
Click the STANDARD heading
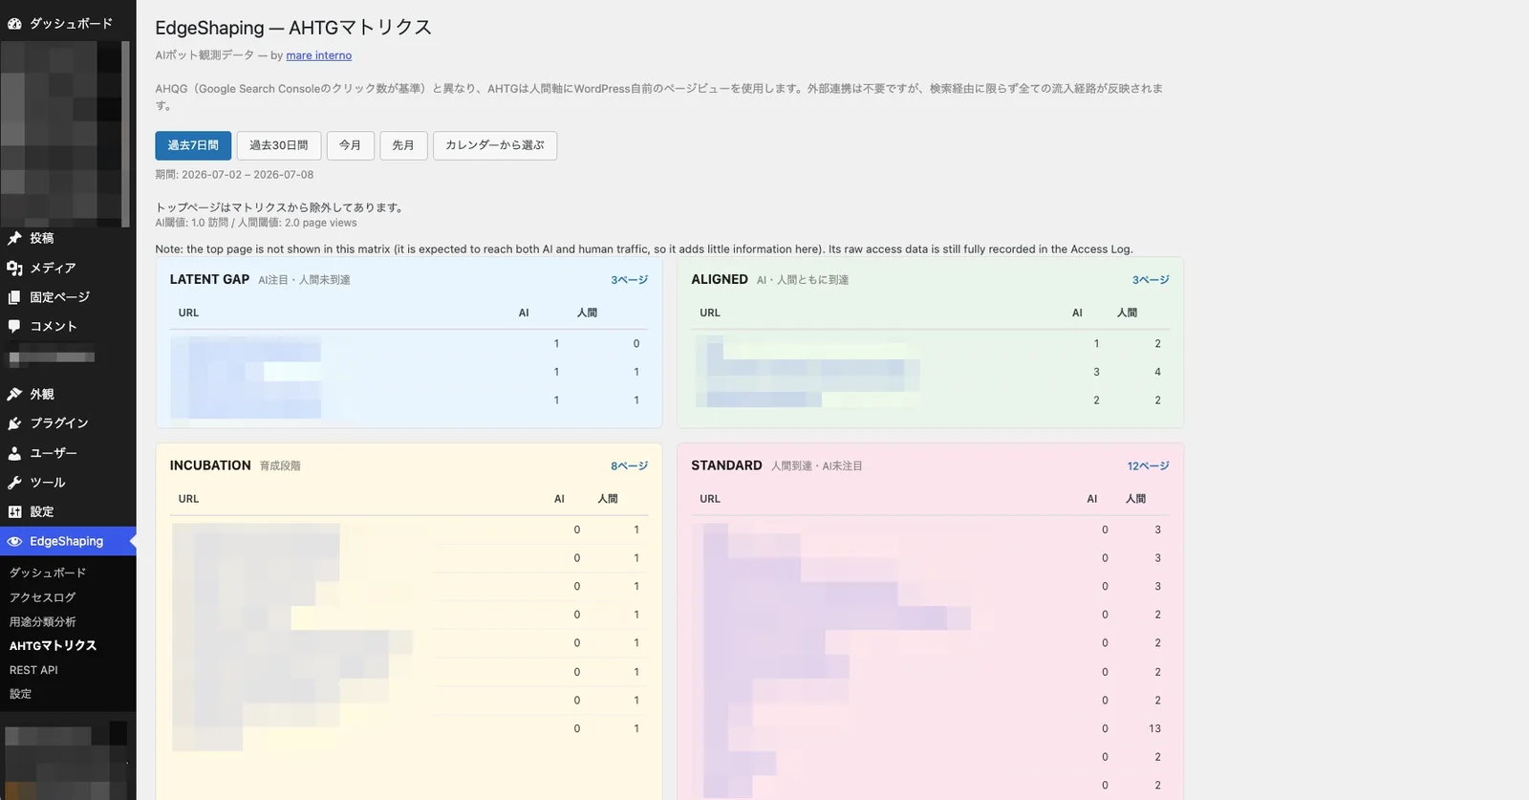[726, 465]
